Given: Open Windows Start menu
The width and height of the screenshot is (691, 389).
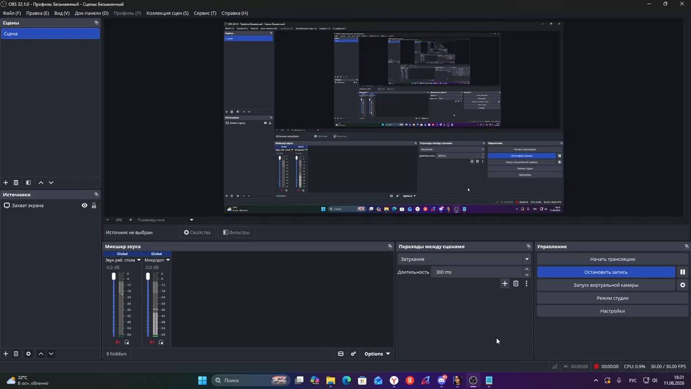Looking at the screenshot, I should (202, 380).
